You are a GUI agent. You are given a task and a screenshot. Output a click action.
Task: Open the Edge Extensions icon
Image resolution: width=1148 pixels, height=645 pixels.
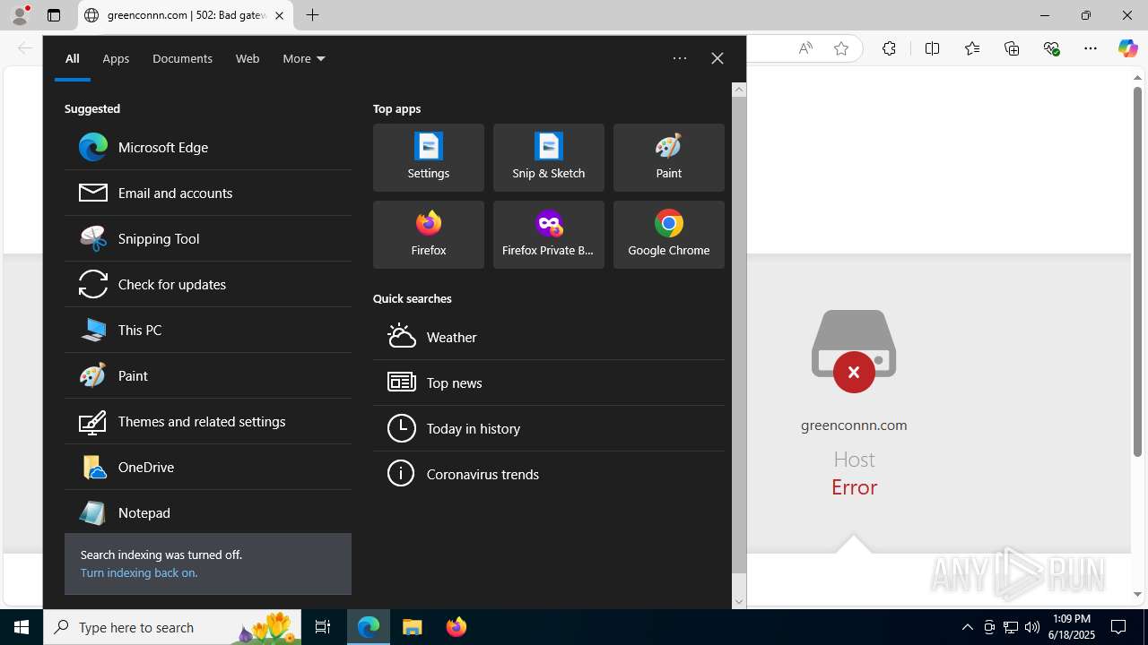tap(889, 48)
